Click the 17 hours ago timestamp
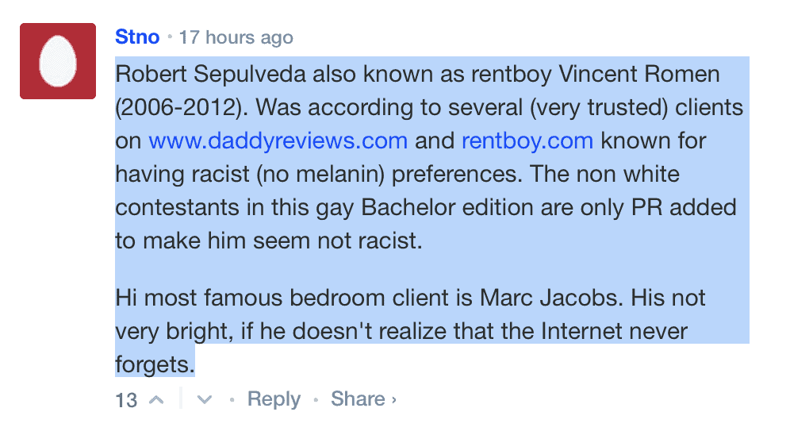 point(236,37)
